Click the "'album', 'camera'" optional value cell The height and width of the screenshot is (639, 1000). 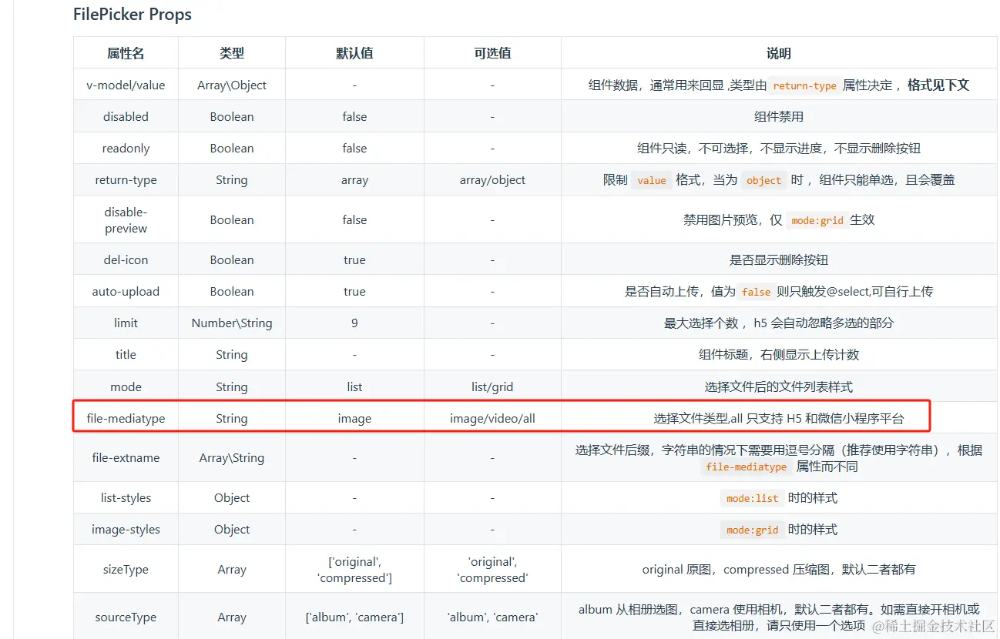[x=492, y=617]
